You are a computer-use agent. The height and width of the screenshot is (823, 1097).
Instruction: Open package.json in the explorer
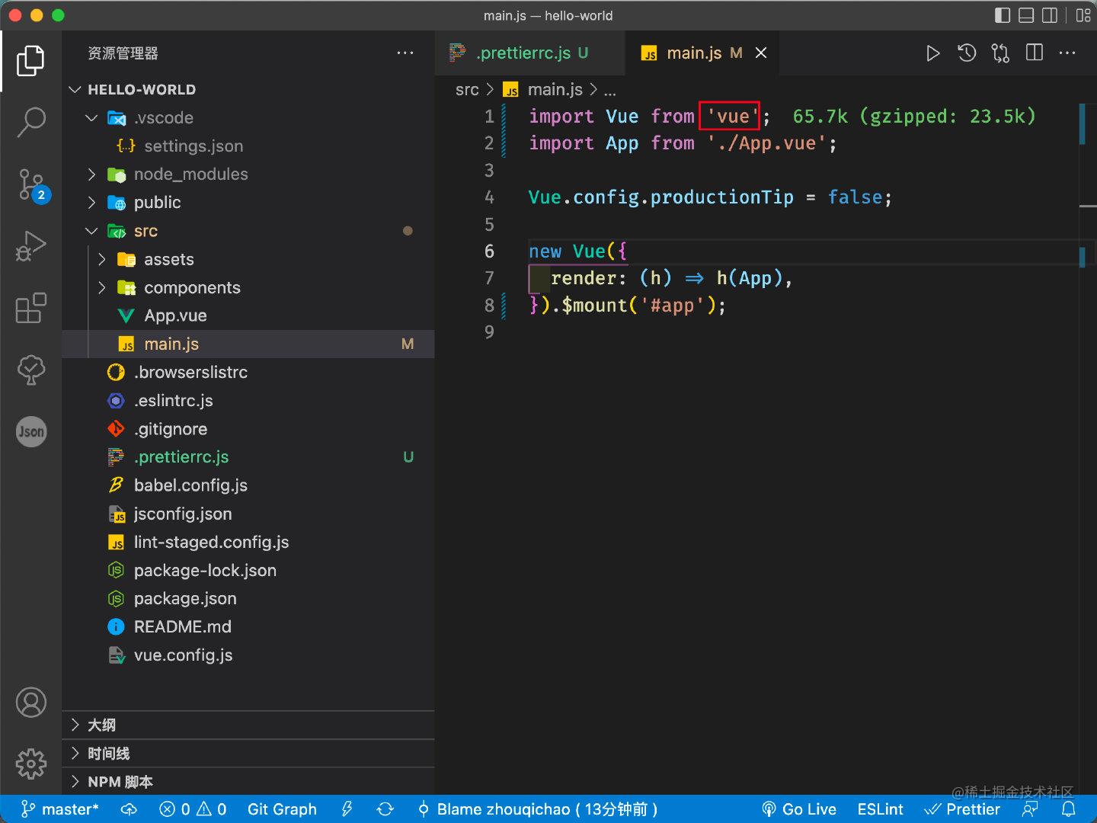click(x=185, y=599)
